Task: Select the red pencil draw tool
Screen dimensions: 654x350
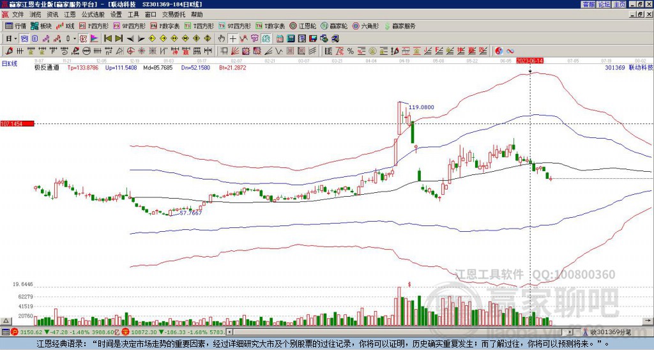Action: [x=9, y=51]
